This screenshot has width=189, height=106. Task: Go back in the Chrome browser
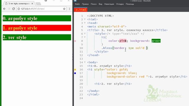coord(4,9)
